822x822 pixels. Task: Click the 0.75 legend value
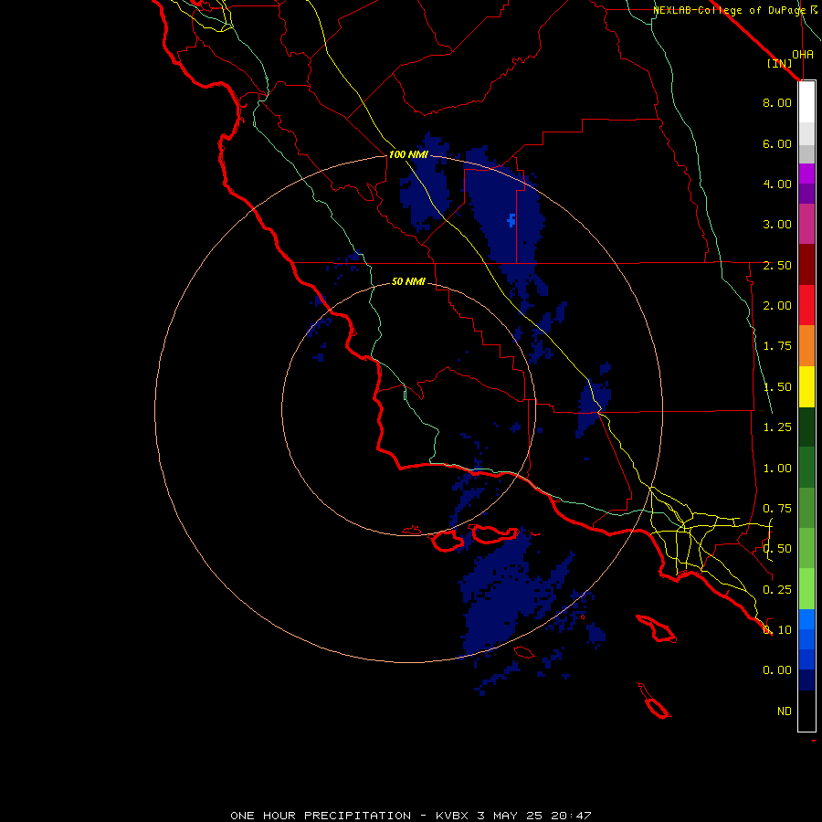(x=777, y=509)
